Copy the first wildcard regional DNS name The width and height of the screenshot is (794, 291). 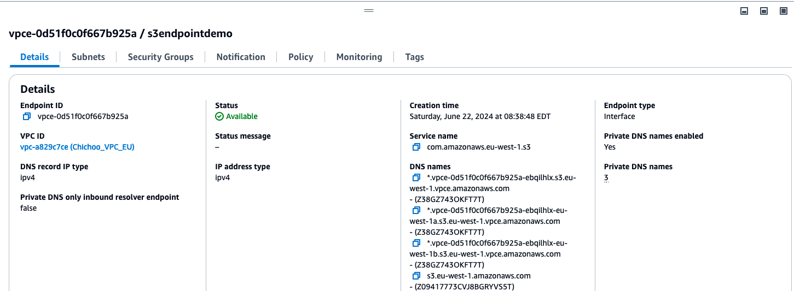pyautogui.click(x=416, y=177)
